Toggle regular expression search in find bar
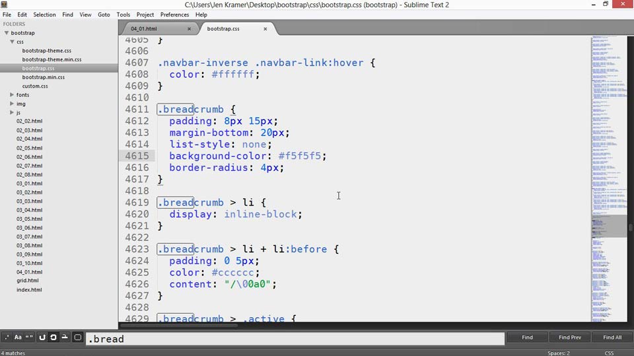Image resolution: width=634 pixels, height=356 pixels. [x=7, y=338]
